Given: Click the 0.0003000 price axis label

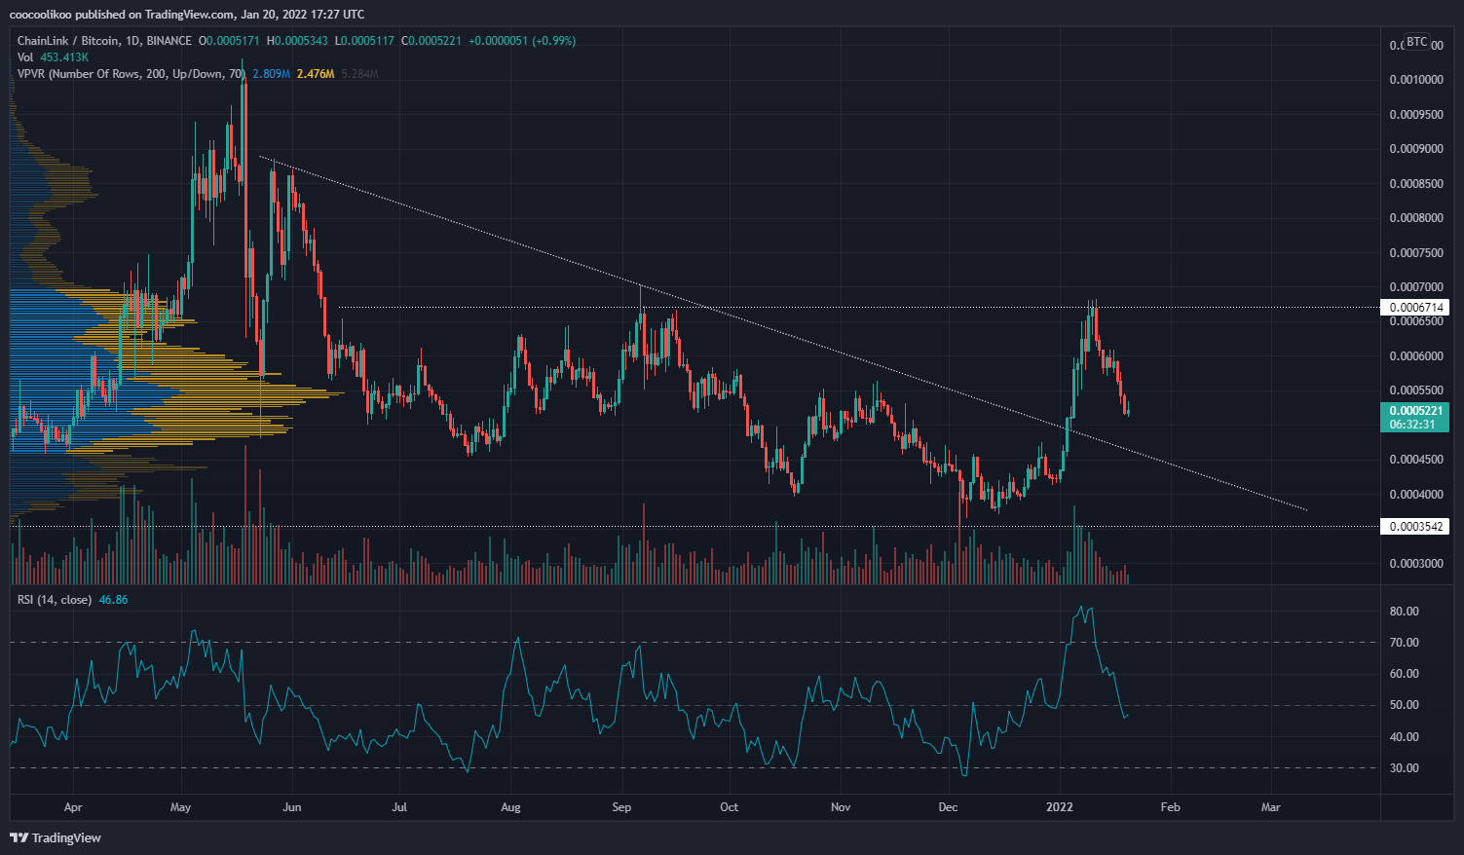Looking at the screenshot, I should pyautogui.click(x=1416, y=564).
